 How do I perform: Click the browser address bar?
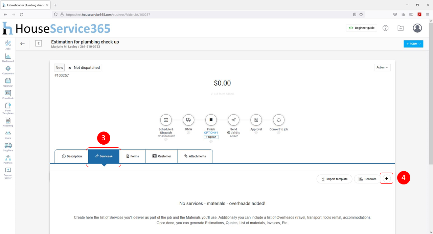pyautogui.click(x=203, y=14)
